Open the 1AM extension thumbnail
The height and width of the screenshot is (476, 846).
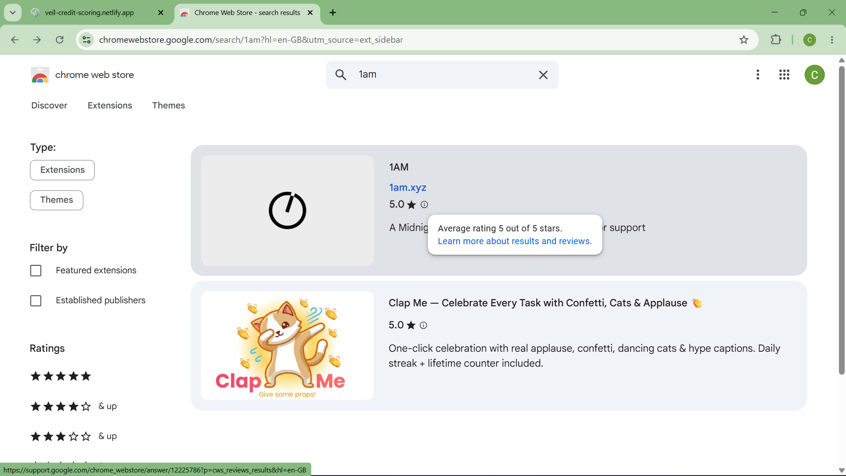click(287, 210)
